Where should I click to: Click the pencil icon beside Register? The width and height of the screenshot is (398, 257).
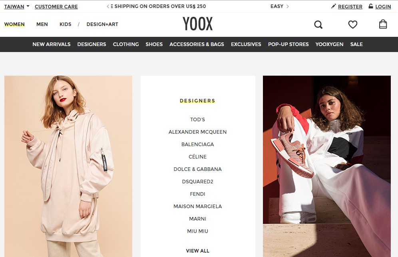(x=334, y=6)
